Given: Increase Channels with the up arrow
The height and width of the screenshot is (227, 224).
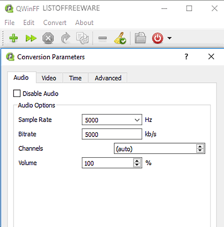Looking at the screenshot, I should coord(200,146).
